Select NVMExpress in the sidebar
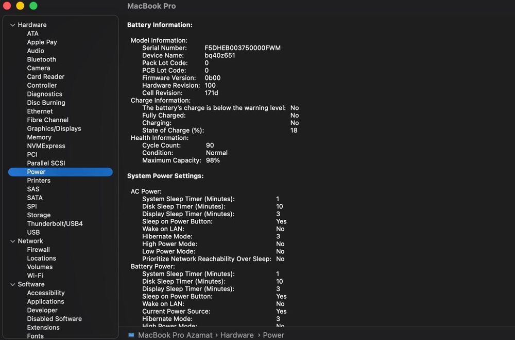The image size is (515, 340). (x=46, y=146)
